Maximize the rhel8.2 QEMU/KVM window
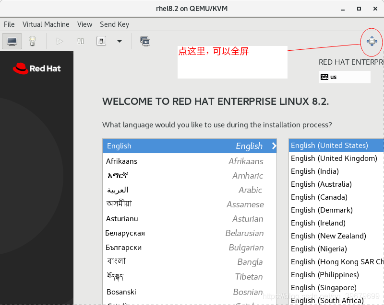The image size is (384, 305). (359, 9)
